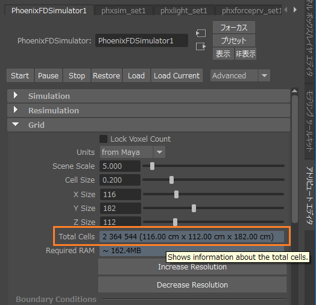Click the Scene Scale value field
This screenshot has height=305, width=316.
tap(120, 166)
